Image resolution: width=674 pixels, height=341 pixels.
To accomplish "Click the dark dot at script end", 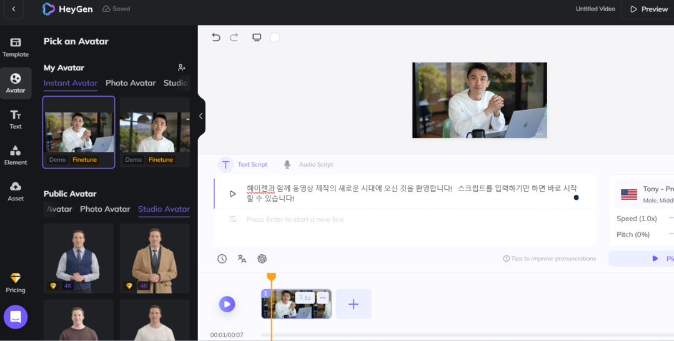I will pos(576,197).
